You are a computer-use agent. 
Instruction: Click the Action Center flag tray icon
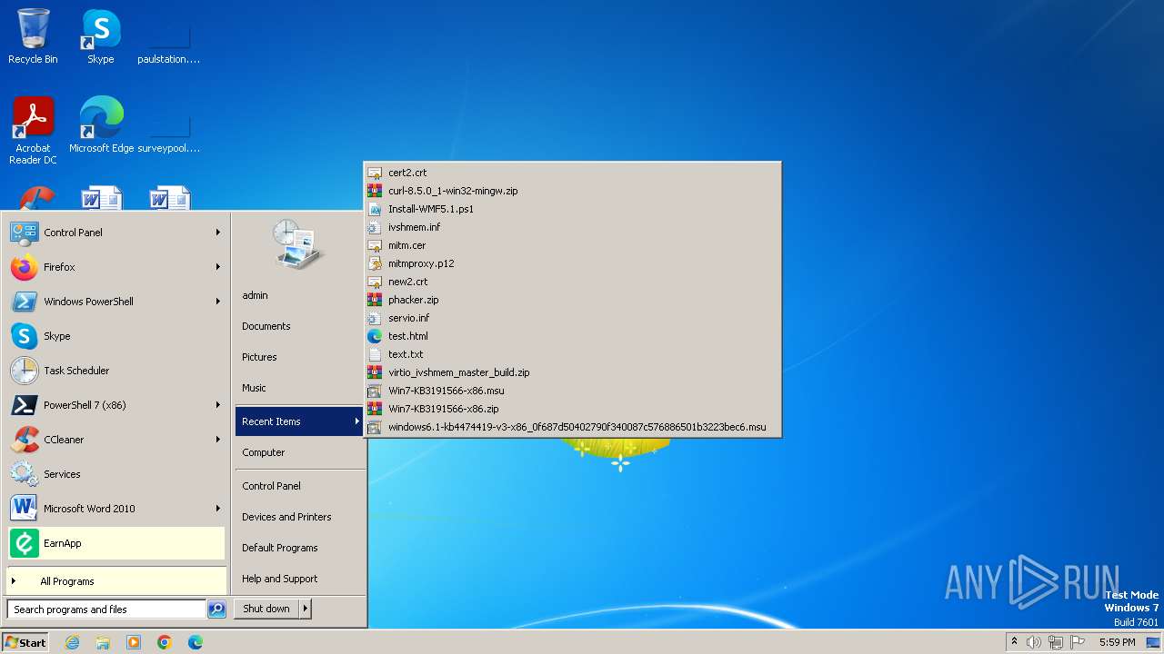click(x=1078, y=642)
